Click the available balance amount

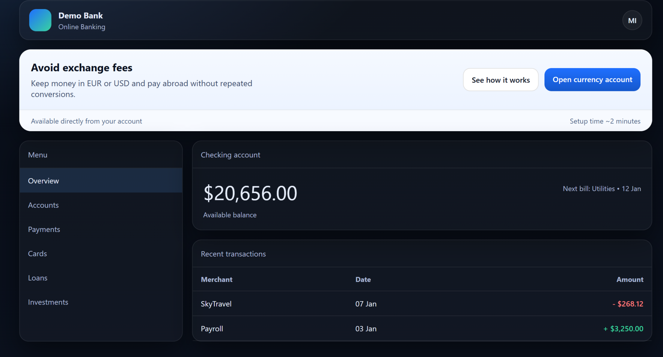(x=250, y=193)
